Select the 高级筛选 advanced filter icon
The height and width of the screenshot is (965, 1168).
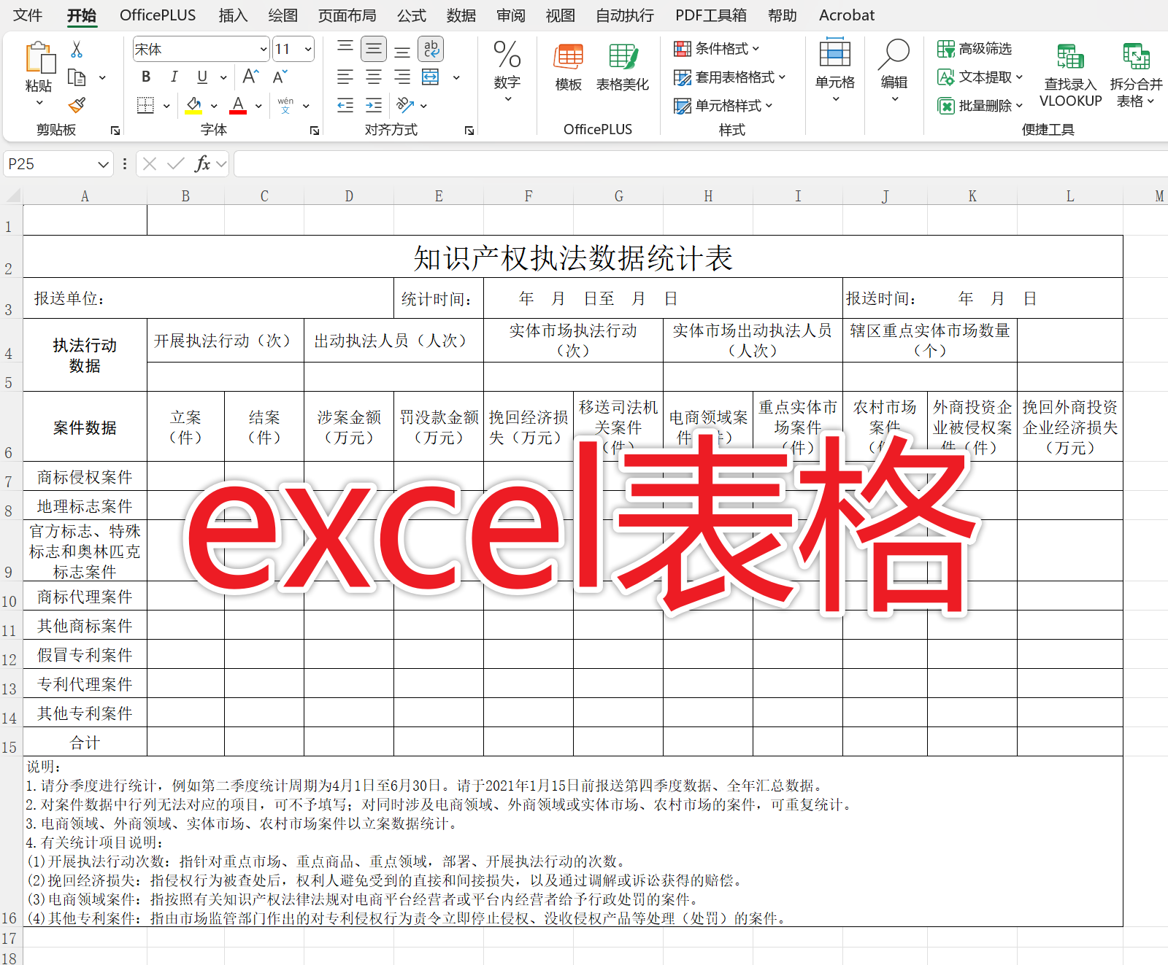(x=947, y=49)
